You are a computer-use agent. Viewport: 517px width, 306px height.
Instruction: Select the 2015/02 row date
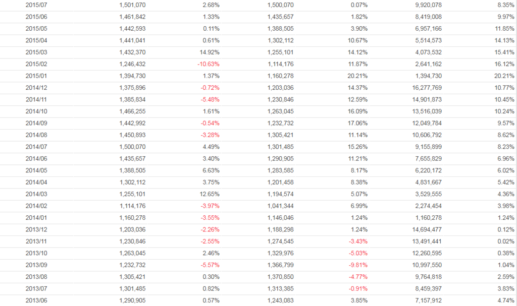click(36, 64)
